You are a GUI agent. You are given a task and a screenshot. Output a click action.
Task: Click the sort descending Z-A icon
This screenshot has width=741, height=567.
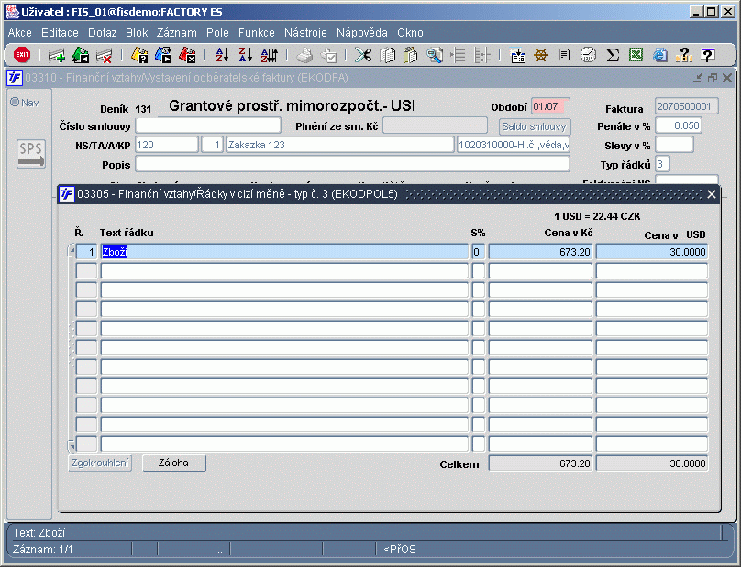(x=245, y=55)
